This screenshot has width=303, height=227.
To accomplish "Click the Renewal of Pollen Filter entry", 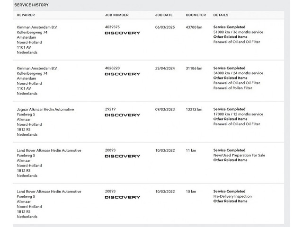I will (x=232, y=88).
